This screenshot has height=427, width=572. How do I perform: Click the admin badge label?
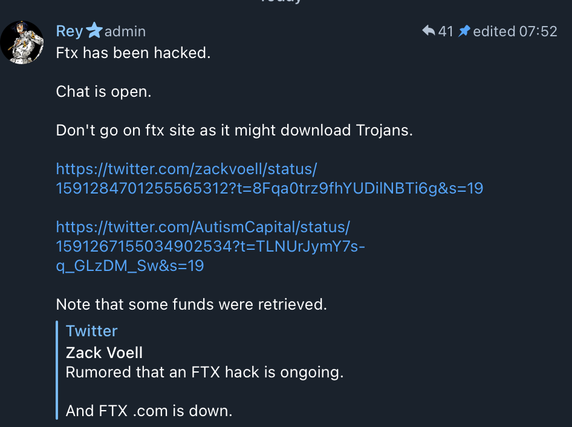[x=125, y=31]
